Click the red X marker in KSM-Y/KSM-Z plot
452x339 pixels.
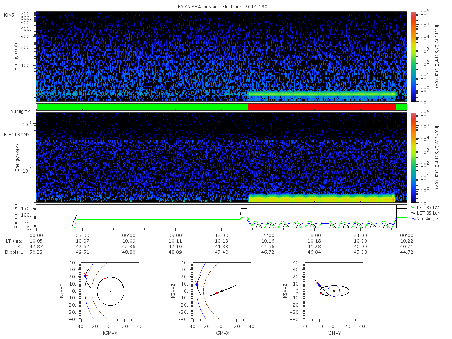[318, 283]
